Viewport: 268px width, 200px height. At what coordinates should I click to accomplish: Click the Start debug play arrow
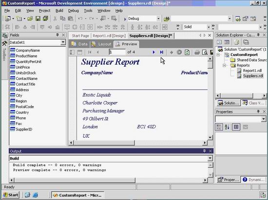[125, 19]
